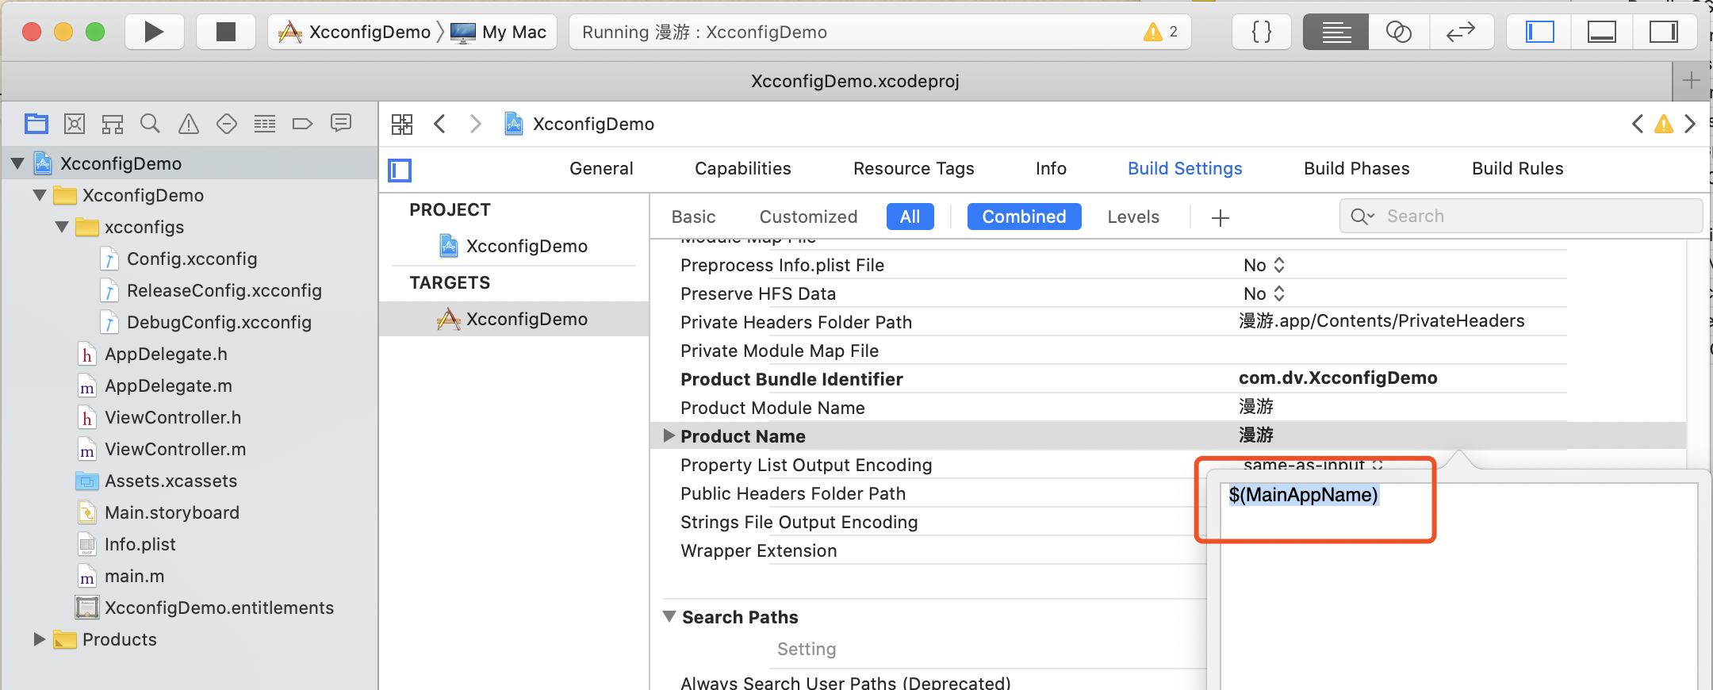
Task: Collapse the xcconfigs folder
Action: pyautogui.click(x=62, y=227)
